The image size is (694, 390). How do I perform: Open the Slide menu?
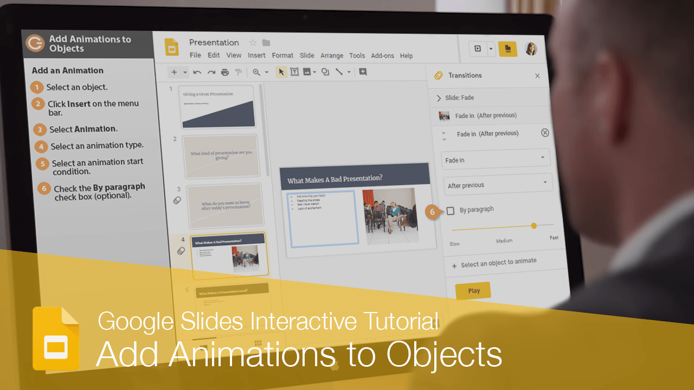(307, 55)
